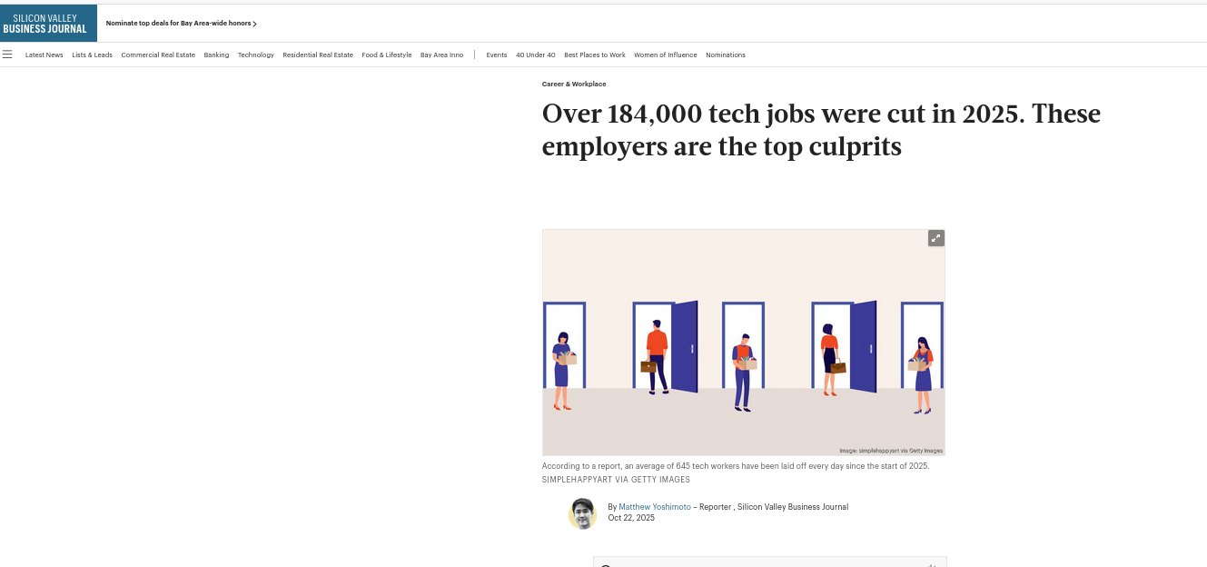Viewport: 1207px width, 567px height.
Task: Open the Technology section
Action: [x=256, y=55]
